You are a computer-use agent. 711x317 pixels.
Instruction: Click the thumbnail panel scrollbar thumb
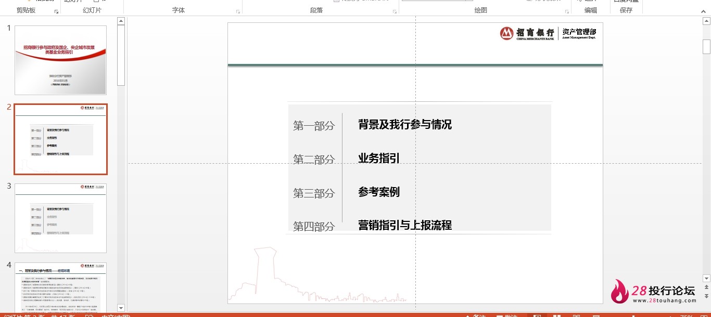121,55
